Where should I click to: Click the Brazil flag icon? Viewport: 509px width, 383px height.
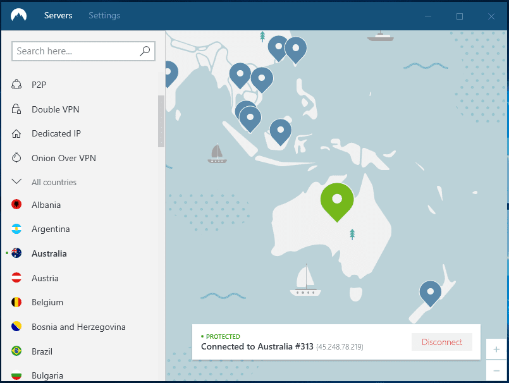pyautogui.click(x=16, y=351)
